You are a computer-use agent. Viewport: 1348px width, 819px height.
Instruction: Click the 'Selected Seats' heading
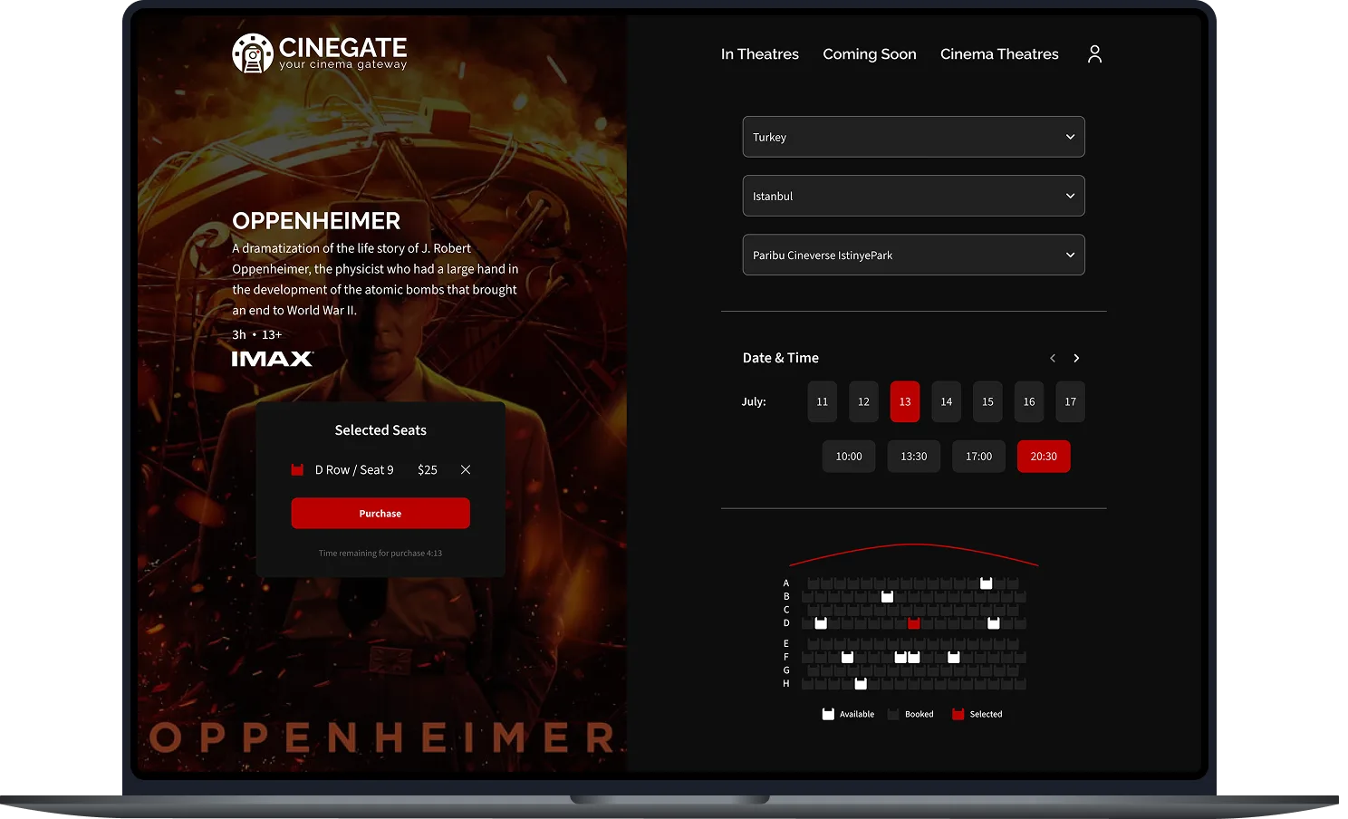380,430
